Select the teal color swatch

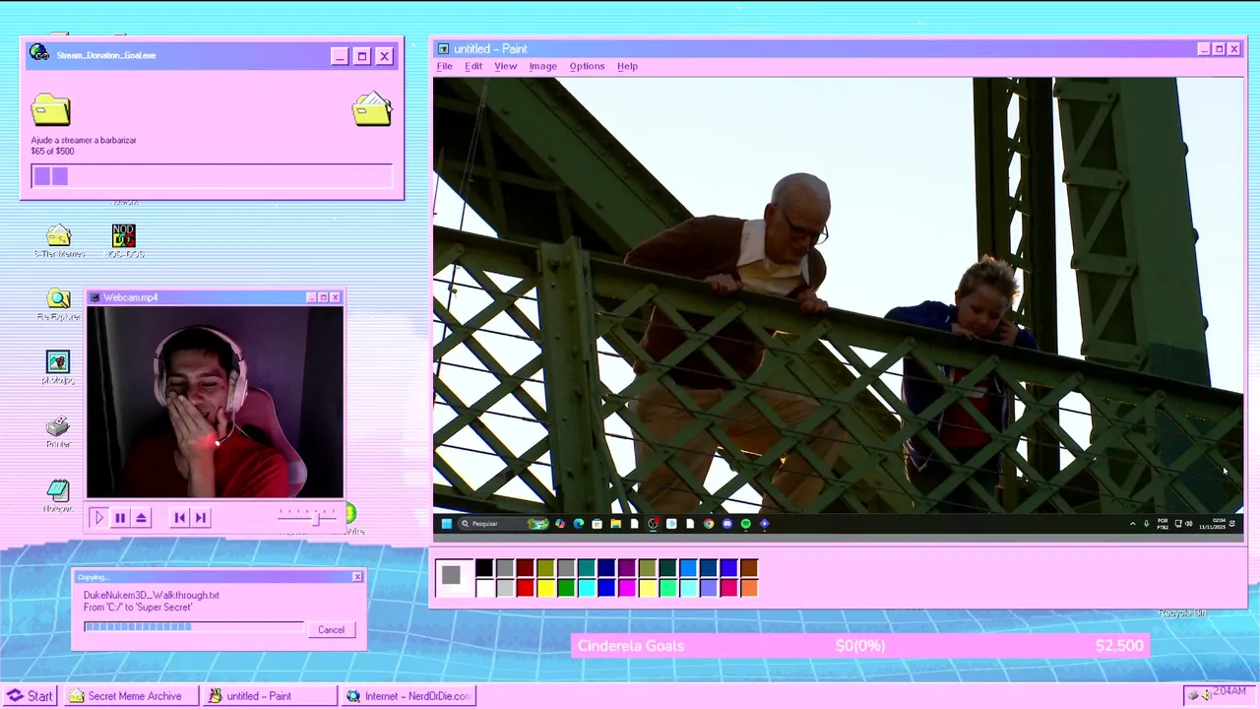587,568
